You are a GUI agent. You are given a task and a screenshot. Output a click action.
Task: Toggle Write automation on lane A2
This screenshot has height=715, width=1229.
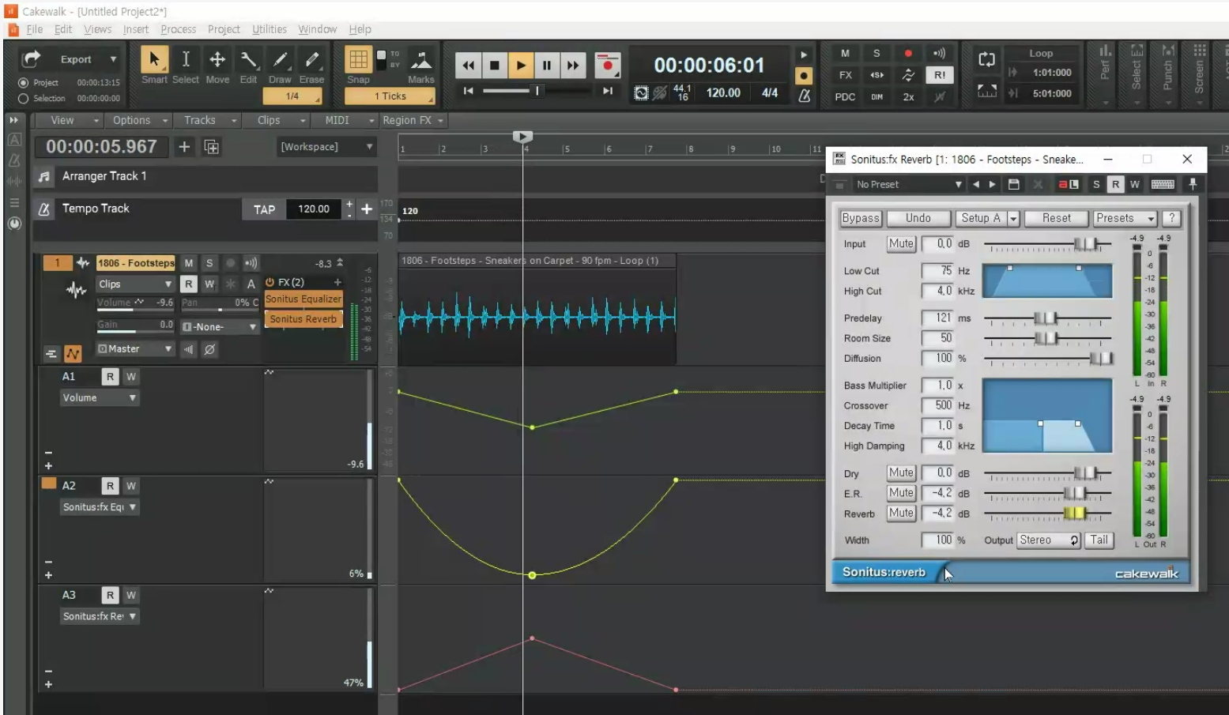point(131,486)
